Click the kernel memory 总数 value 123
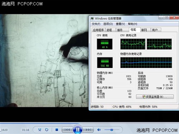179x134 pixels. coord(129,91)
